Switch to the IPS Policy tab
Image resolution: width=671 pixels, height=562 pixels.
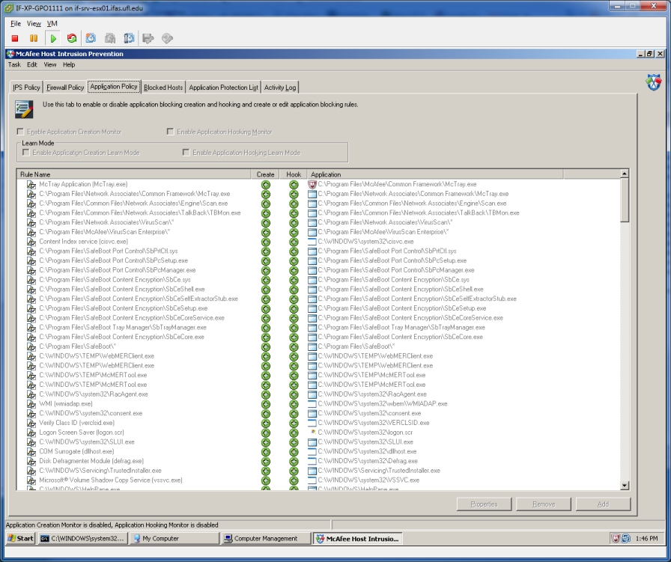[x=26, y=88]
